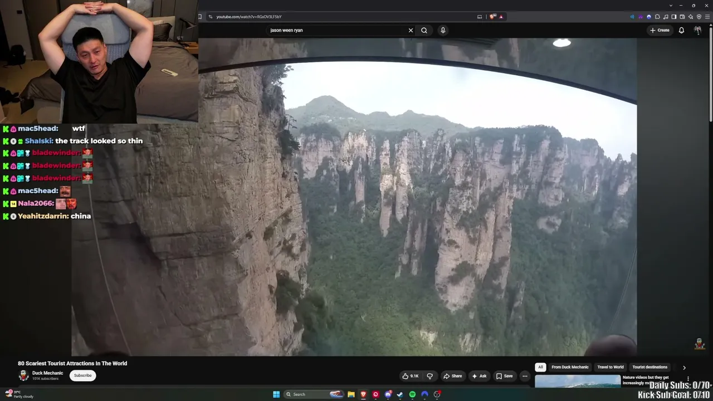The width and height of the screenshot is (713, 401).
Task: Clear the YouTube search box text
Action: (411, 30)
